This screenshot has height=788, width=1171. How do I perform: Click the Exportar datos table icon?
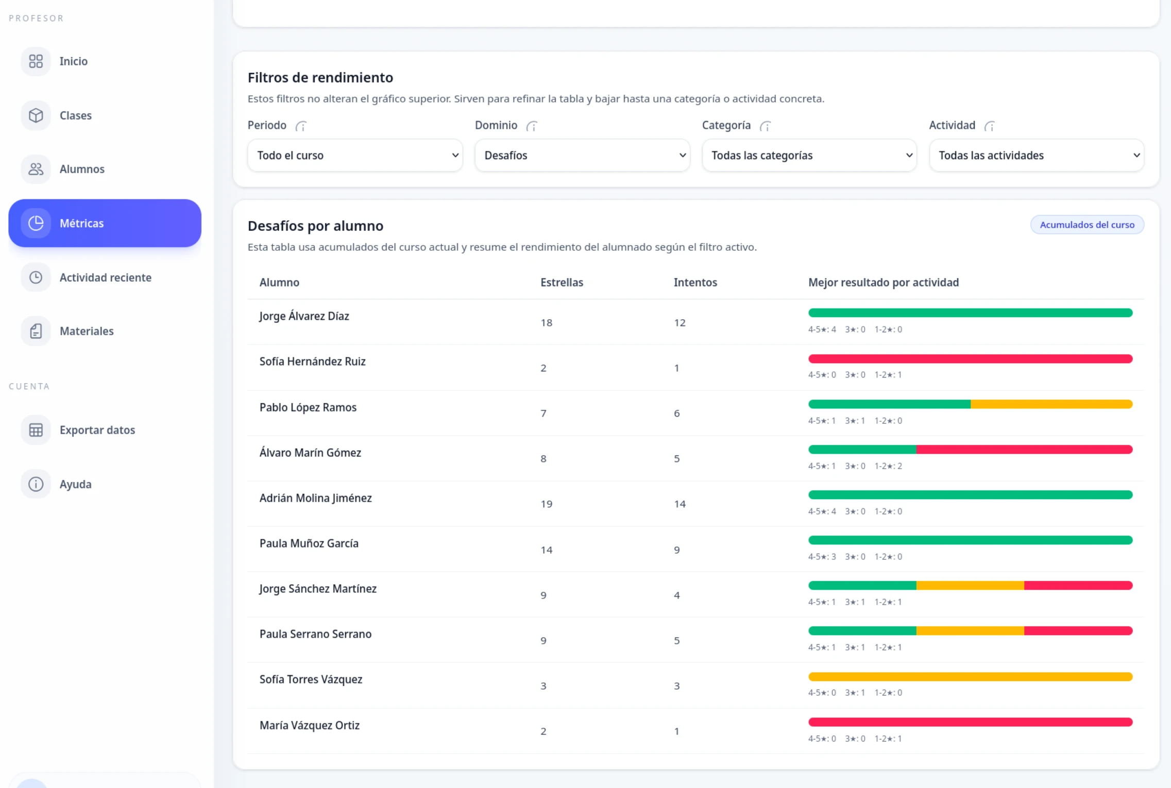point(36,430)
